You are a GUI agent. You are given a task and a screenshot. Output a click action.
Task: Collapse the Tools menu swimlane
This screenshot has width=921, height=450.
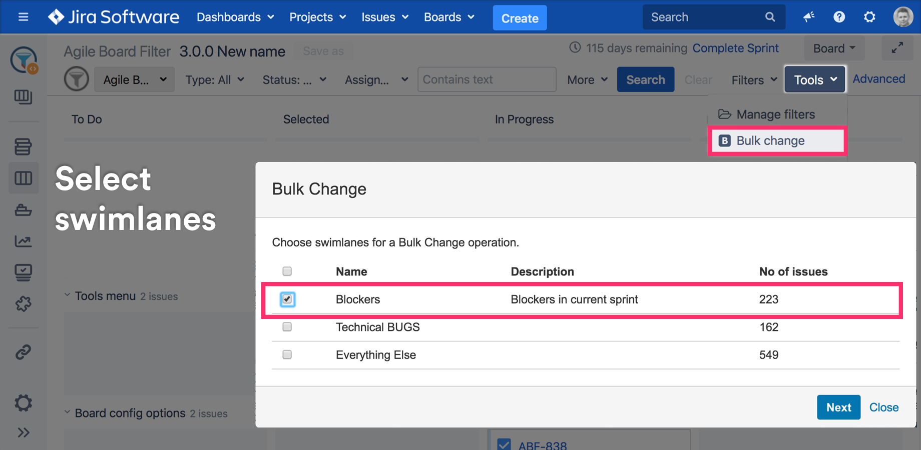pos(67,295)
